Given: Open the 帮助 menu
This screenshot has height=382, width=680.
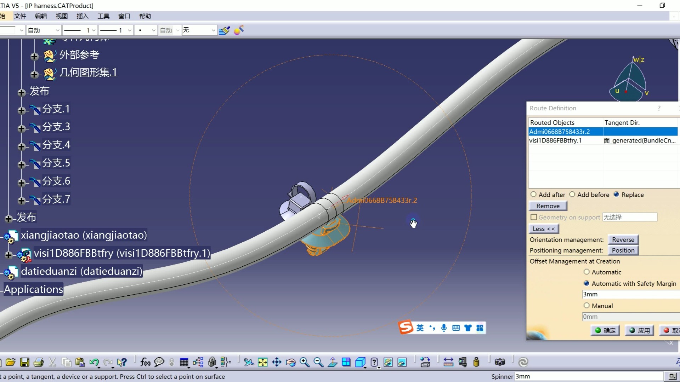Looking at the screenshot, I should [145, 16].
